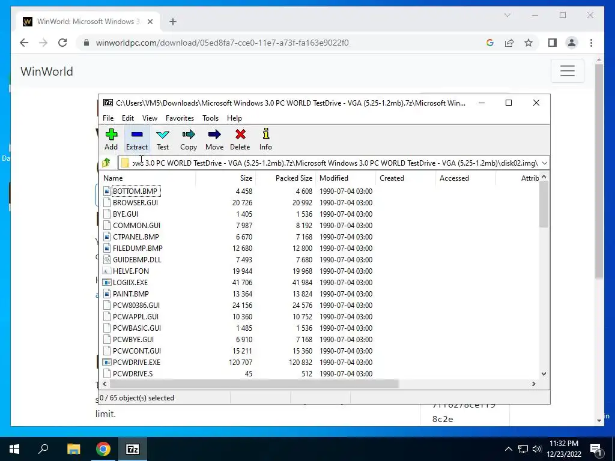Image resolution: width=615 pixels, height=461 pixels.
Task: Click the Share page icon in Chrome
Action: tap(509, 43)
